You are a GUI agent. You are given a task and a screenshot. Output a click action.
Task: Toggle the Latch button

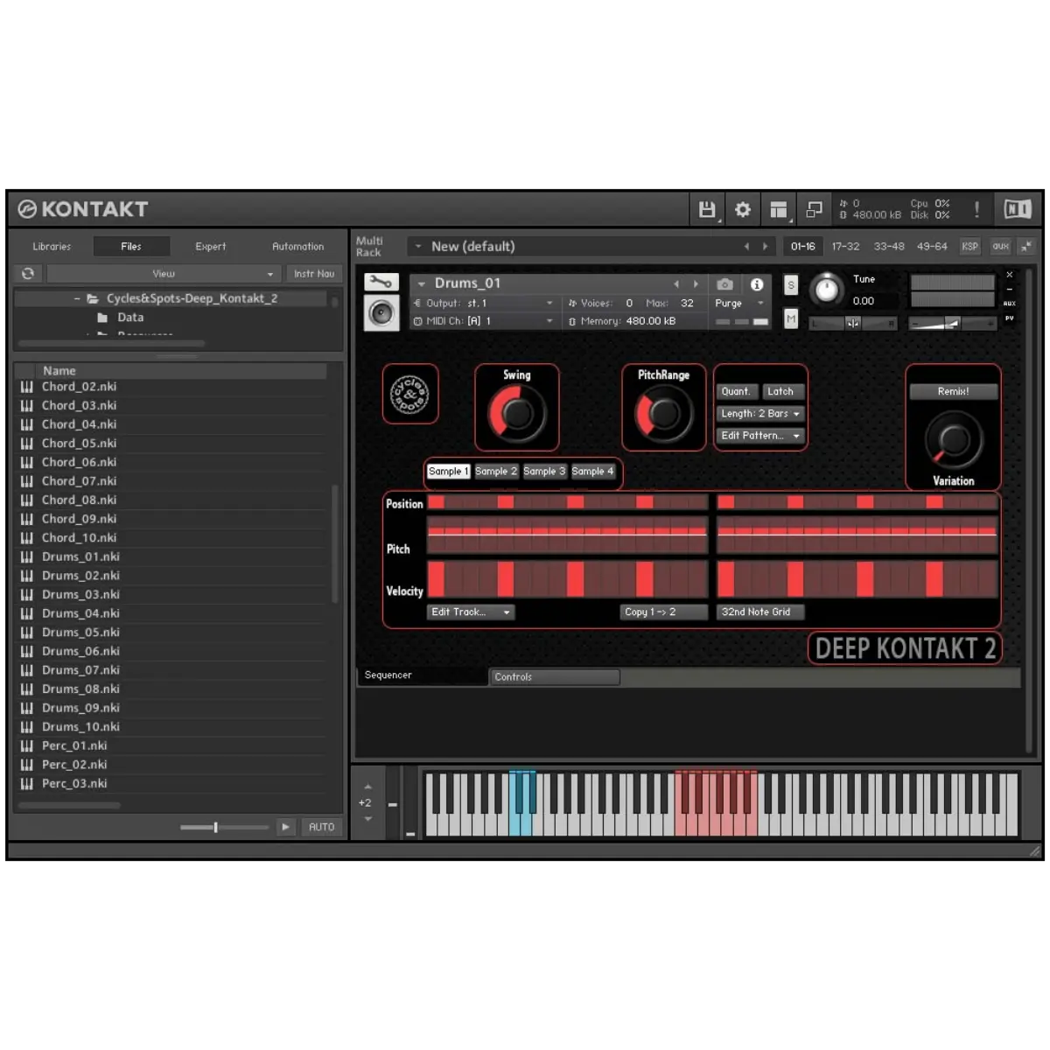(x=780, y=391)
